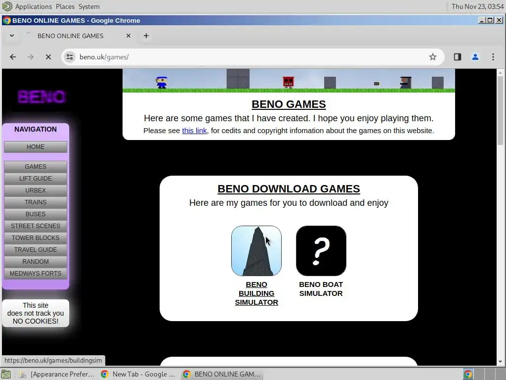Open GAMES navigation button
Screen dimensions: 506x380
coord(36,166)
